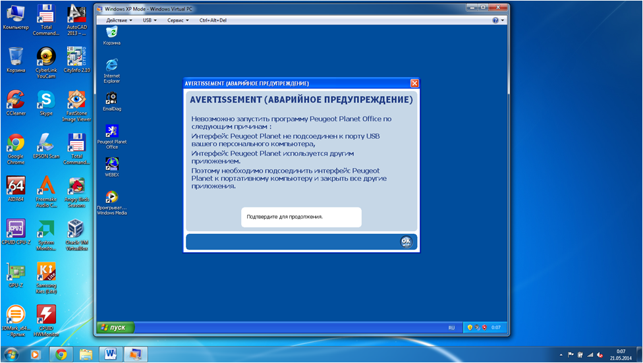643x363 pixels.
Task: Click the XP taskbar clock showing 0:07
Action: [x=496, y=327]
